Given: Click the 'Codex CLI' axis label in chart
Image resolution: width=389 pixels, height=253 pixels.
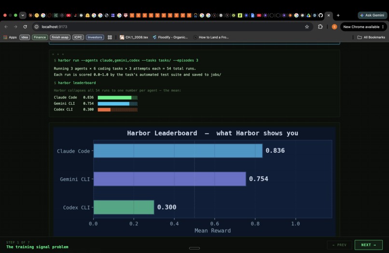Looking at the screenshot, I should coord(76,208).
